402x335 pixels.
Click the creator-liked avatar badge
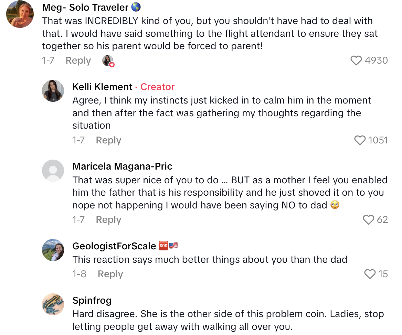click(108, 61)
